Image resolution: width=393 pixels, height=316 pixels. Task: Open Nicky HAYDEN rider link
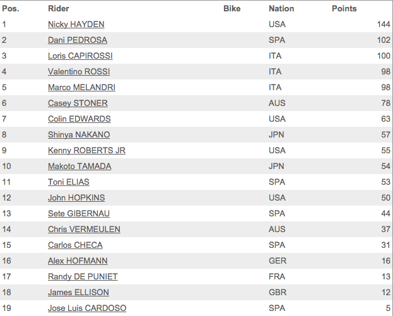[76, 25]
